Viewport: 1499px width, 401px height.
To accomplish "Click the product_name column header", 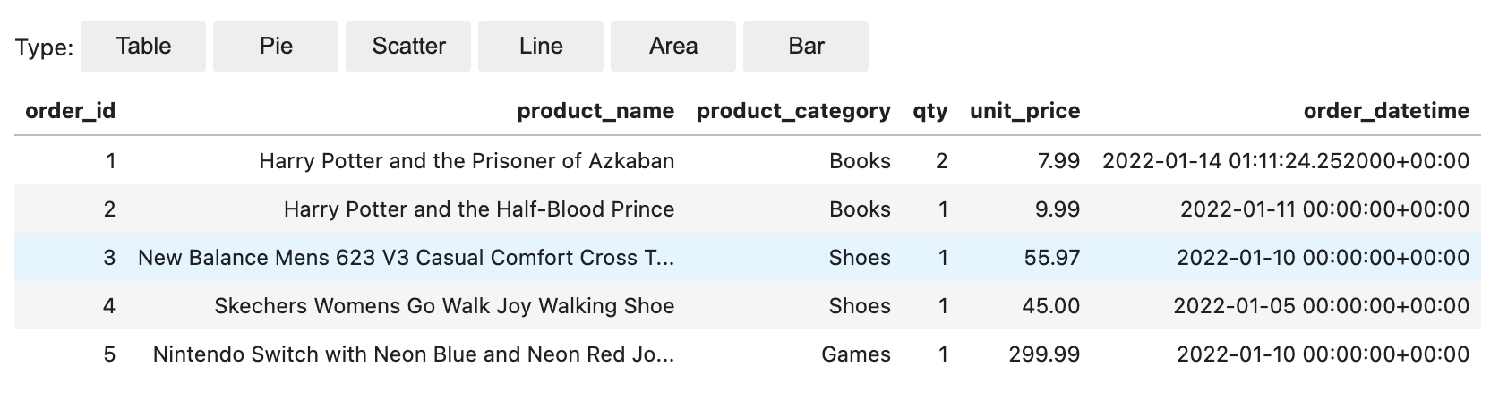I will (595, 111).
